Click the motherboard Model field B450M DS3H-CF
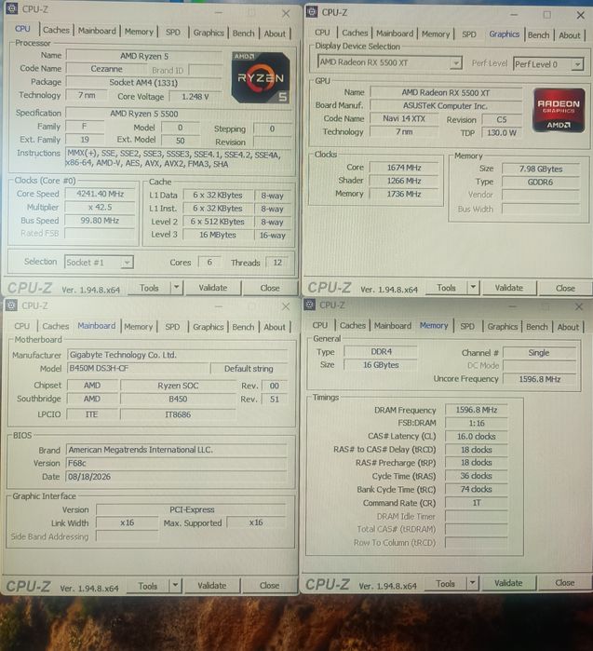 pos(138,368)
